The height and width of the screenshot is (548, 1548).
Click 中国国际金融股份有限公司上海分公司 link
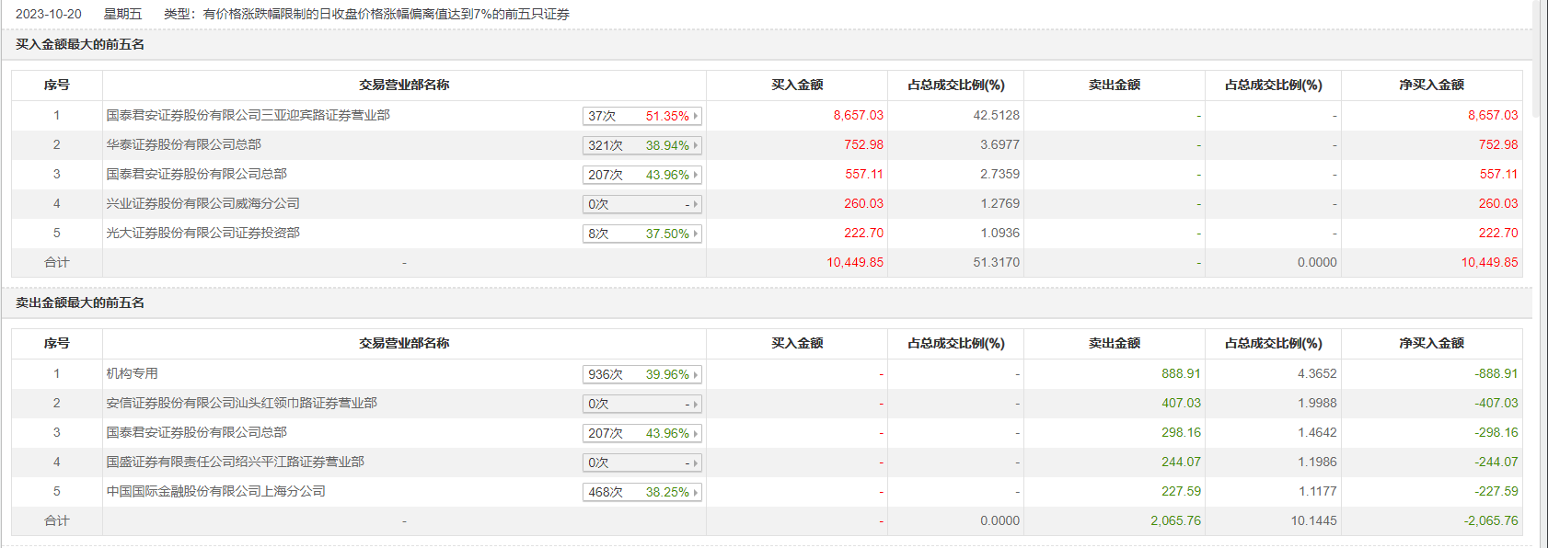[x=215, y=491]
